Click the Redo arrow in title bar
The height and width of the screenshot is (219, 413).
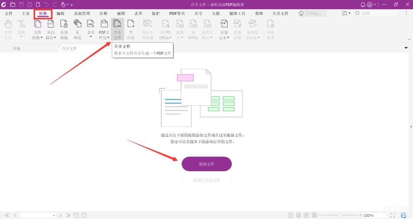(55, 5)
